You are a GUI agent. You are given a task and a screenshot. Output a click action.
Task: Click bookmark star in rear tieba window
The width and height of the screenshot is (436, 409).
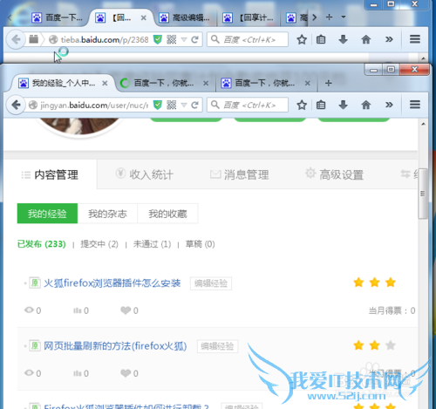click(302, 39)
